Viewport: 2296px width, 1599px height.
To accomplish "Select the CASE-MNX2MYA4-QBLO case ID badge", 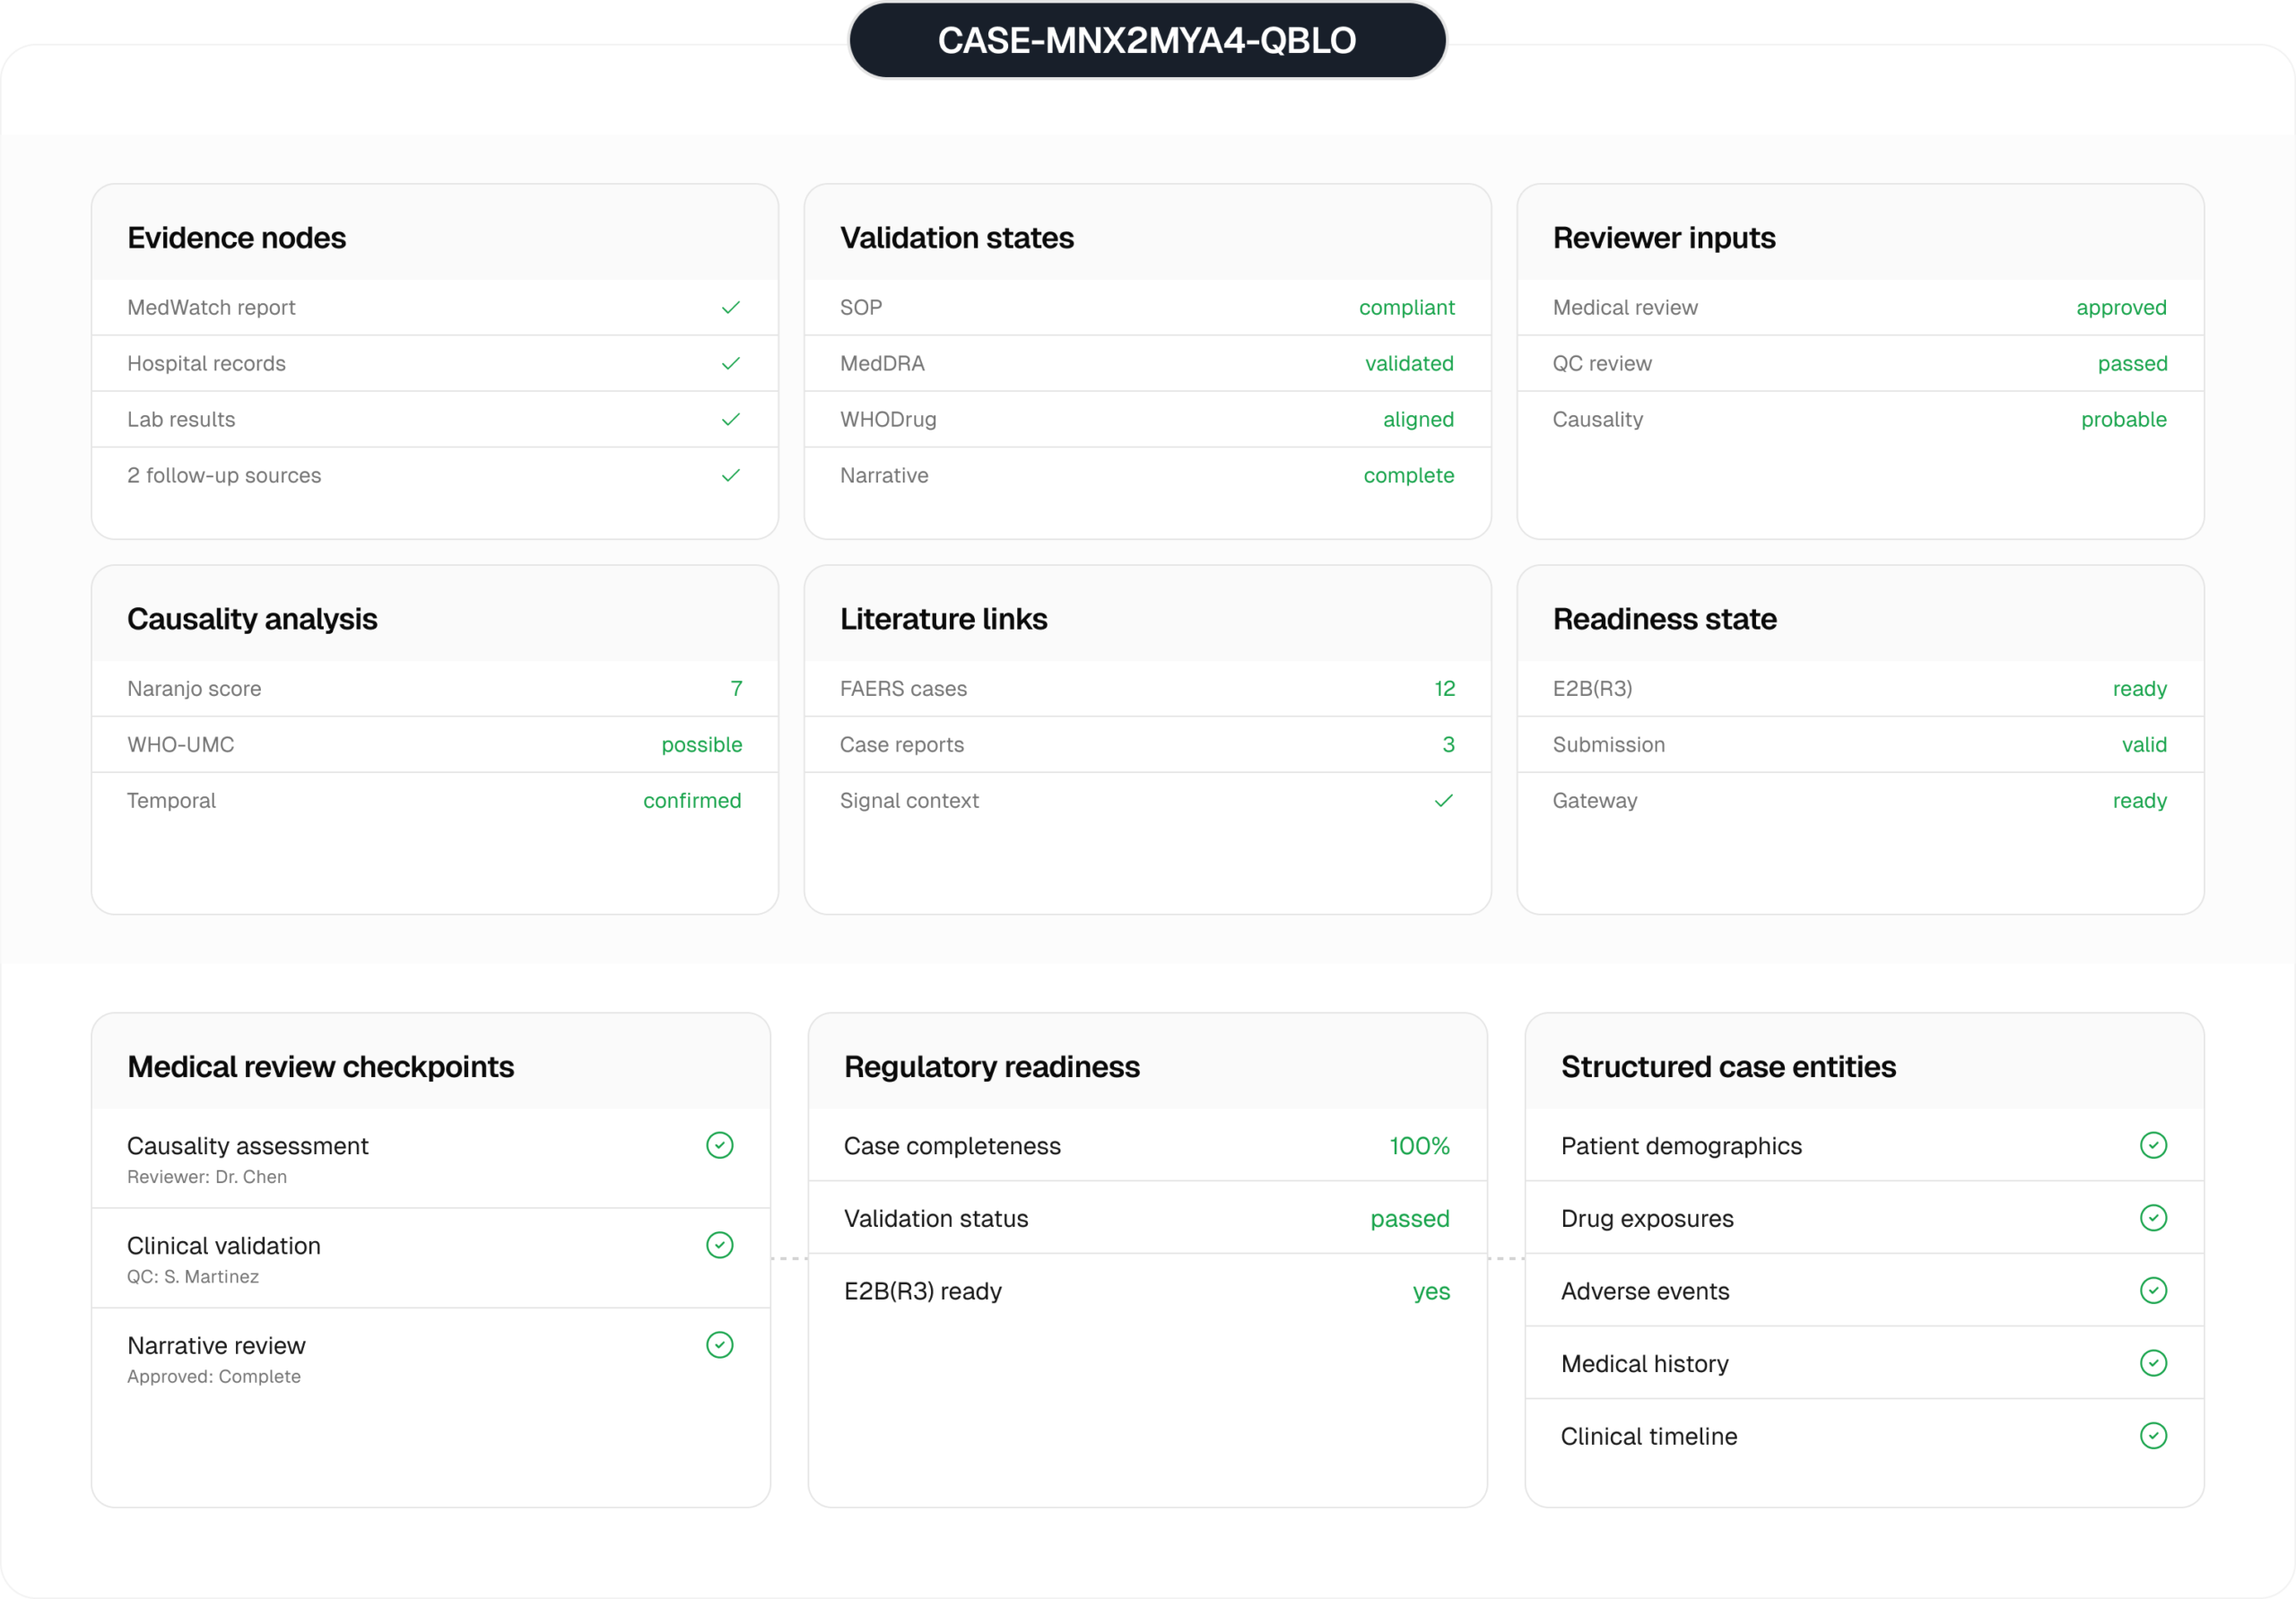I will (x=1147, y=40).
